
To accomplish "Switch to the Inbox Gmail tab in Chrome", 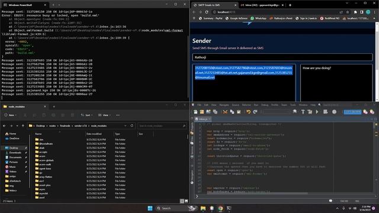I will point(262,5).
